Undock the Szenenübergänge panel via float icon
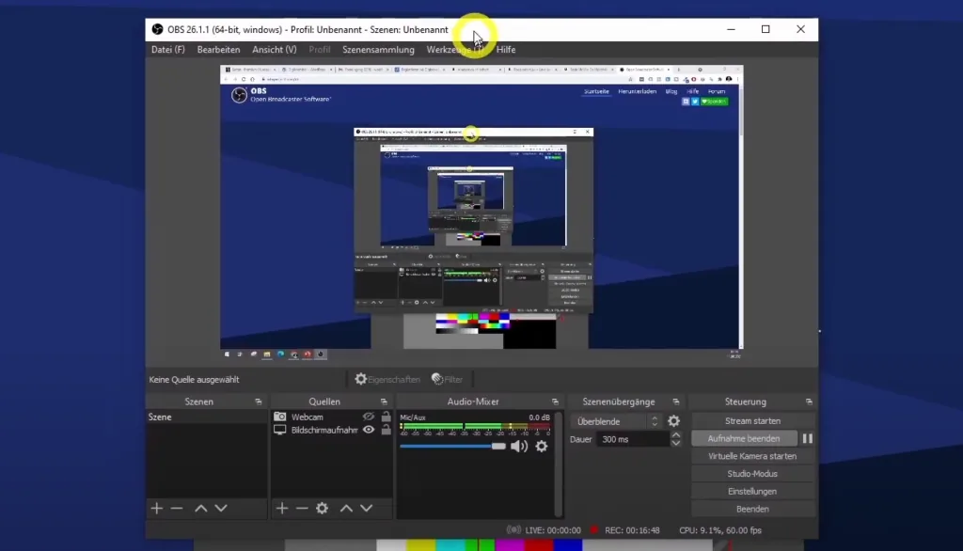The image size is (963, 551). coord(676,401)
